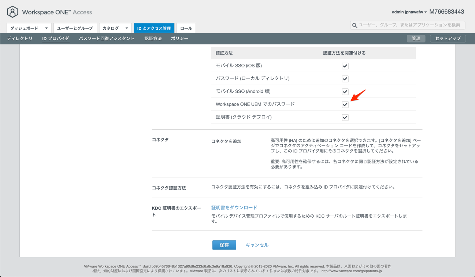
Task: Open the ダッシュボード dropdown arrow
Action: click(47, 28)
